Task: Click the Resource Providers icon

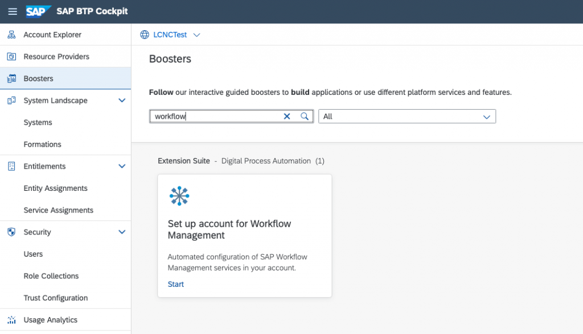Action: tap(11, 56)
